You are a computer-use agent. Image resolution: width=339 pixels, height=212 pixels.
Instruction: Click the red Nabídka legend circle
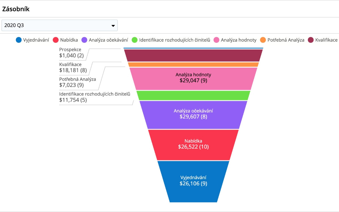56,40
